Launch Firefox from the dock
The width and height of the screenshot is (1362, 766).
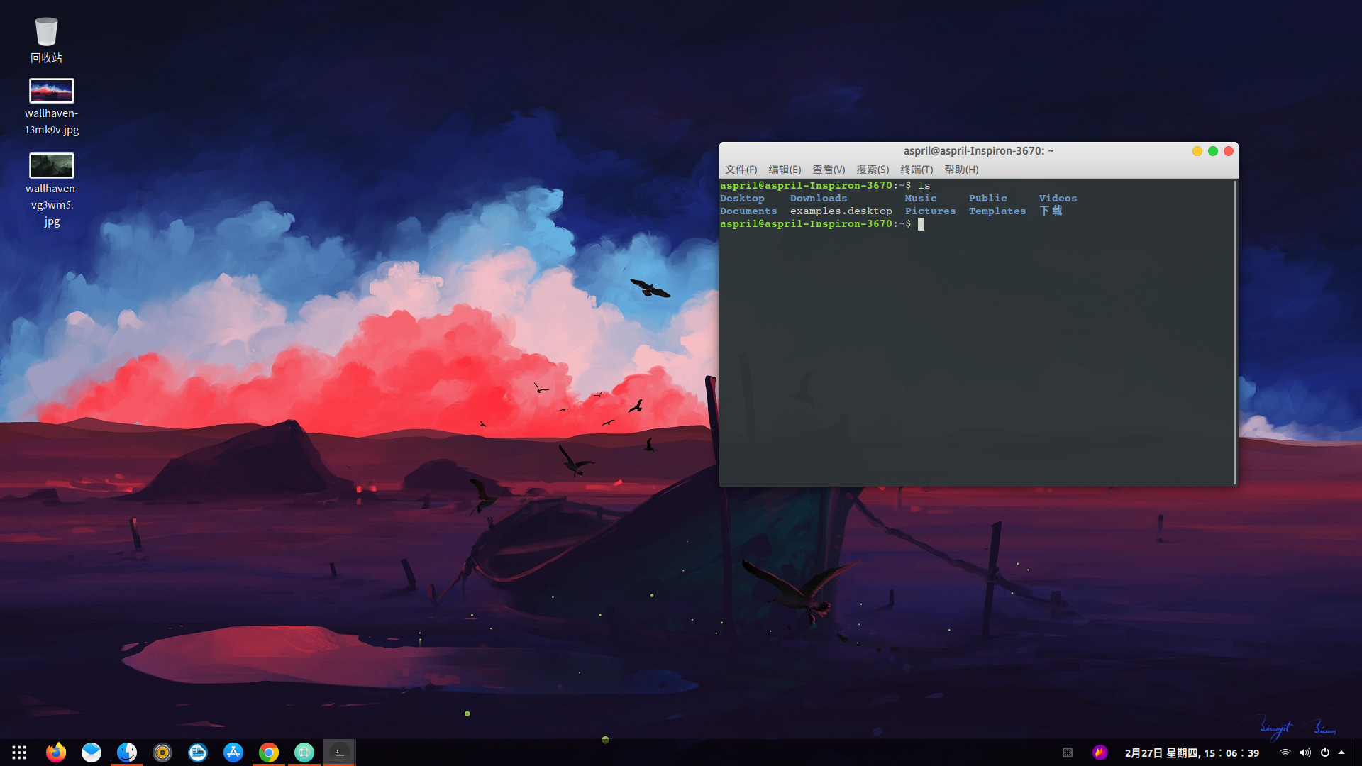[x=56, y=753]
